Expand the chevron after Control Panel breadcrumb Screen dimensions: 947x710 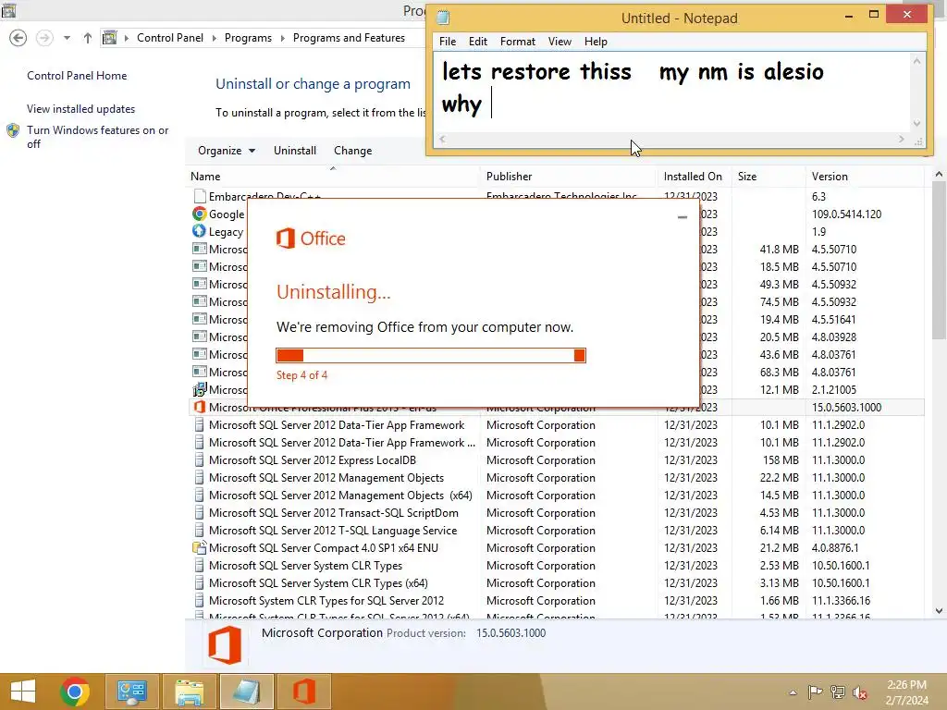[x=214, y=38]
